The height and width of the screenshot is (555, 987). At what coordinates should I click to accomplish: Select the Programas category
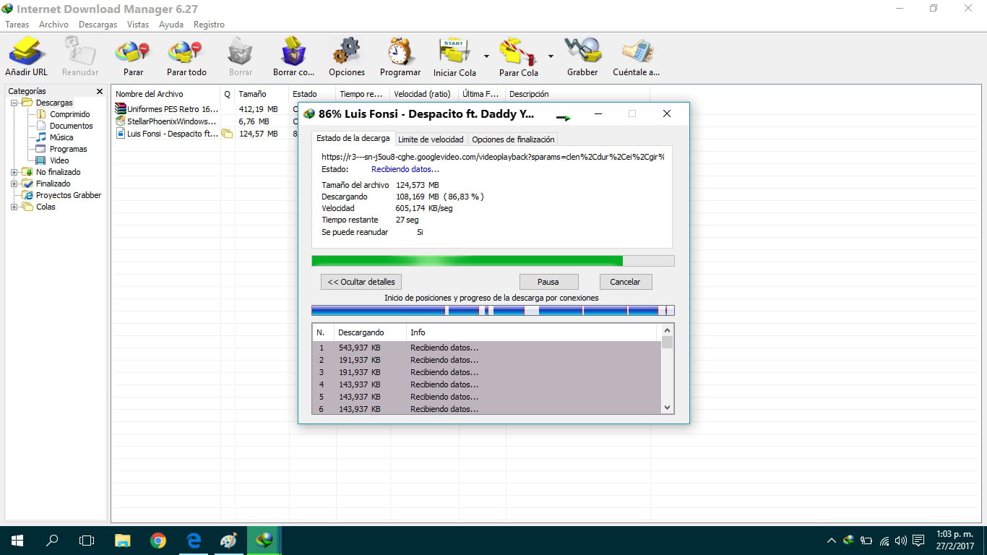click(68, 149)
